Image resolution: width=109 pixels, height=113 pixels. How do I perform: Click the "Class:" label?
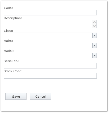(x=8, y=31)
